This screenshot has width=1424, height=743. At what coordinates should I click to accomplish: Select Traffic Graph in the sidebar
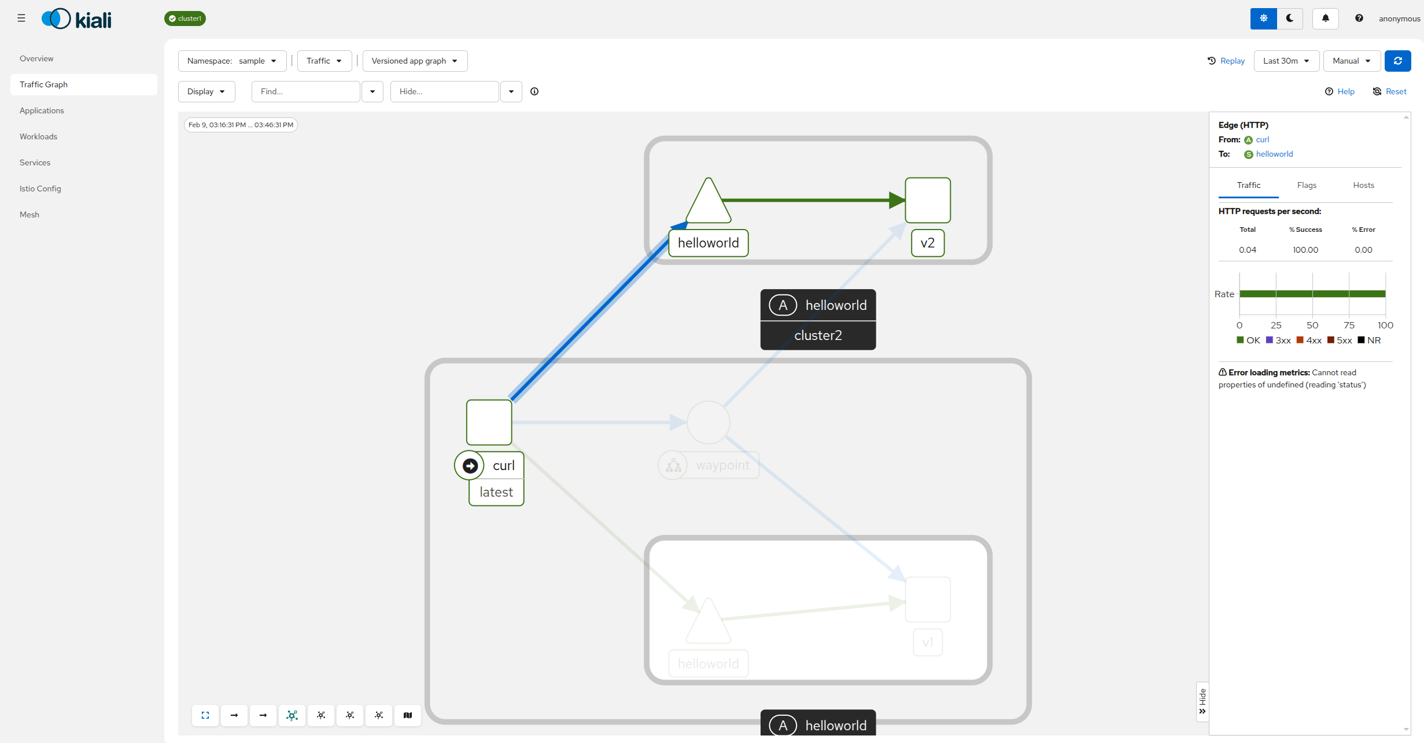click(x=43, y=84)
